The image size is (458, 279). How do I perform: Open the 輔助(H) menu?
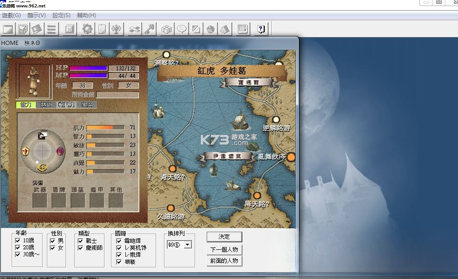tap(86, 15)
